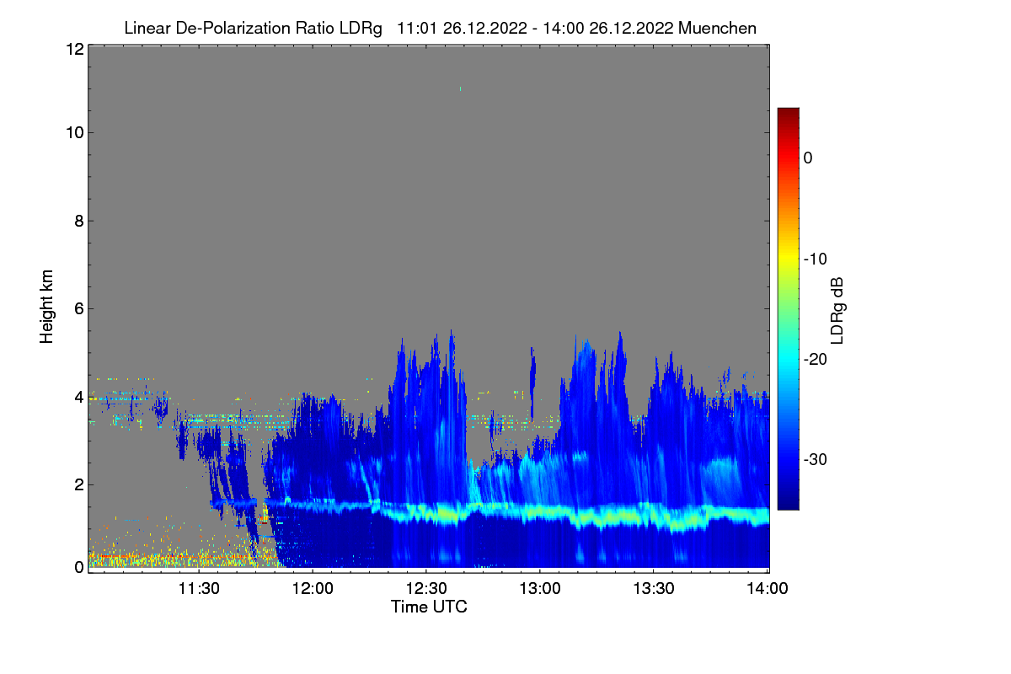Click the plot title 'Linear De-Polarization Ratio LDRg'

click(x=253, y=29)
